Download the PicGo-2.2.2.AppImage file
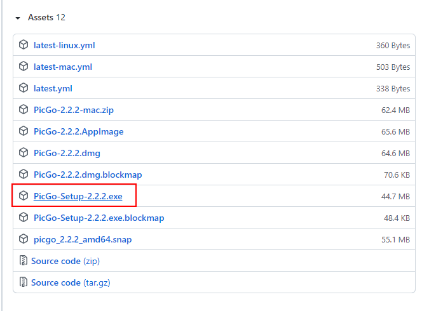This screenshot has width=436, height=311. 78,131
